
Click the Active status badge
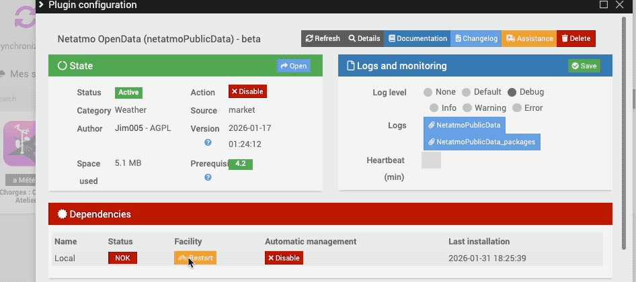pos(128,93)
